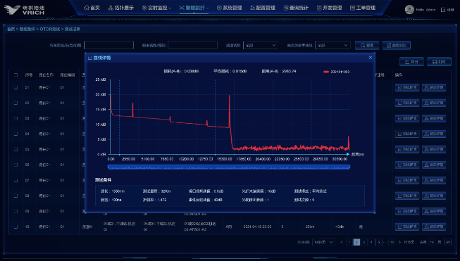Click the logout icon beside Hello Admin
Screen dimensions: 460x261
pos(443,10)
